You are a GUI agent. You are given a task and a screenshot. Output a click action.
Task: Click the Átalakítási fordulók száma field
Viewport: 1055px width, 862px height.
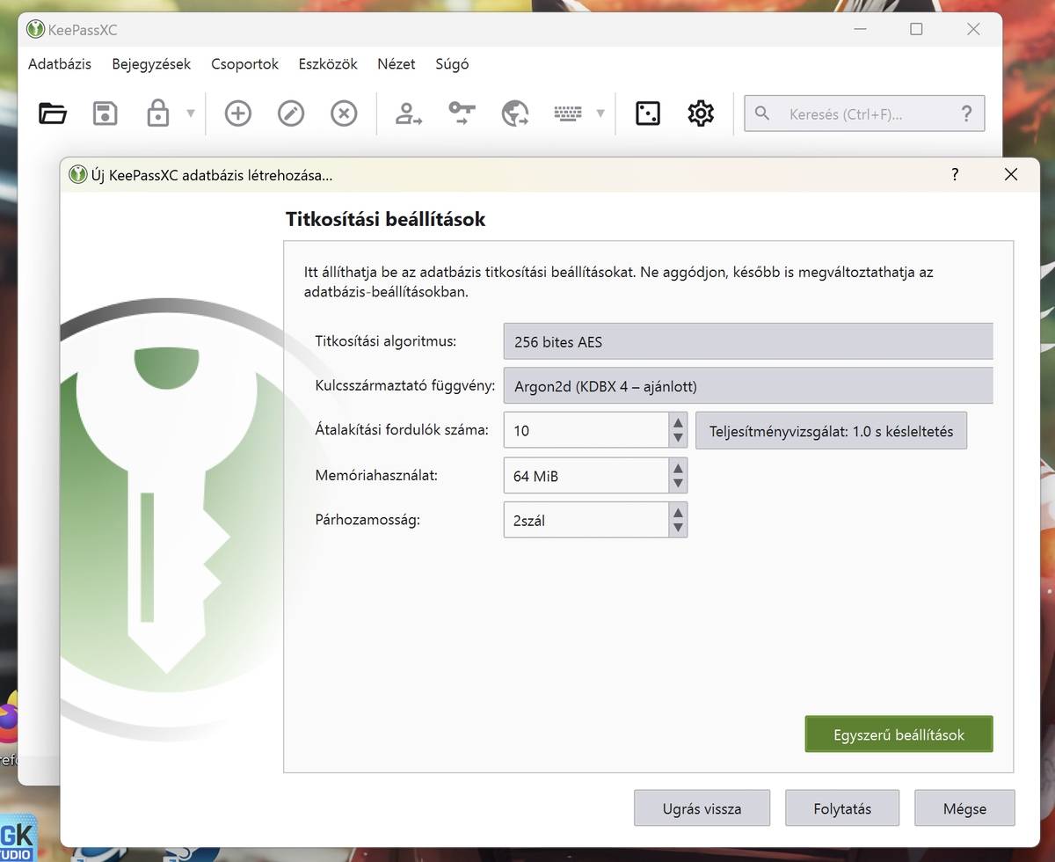[x=586, y=430]
